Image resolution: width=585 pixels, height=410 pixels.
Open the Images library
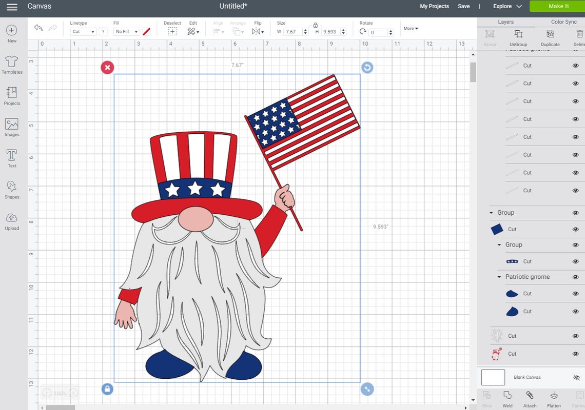[12, 128]
